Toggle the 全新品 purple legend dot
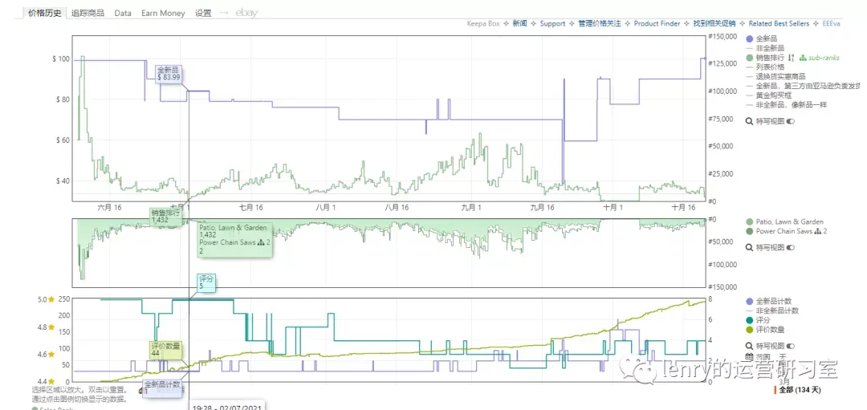This screenshot has width=867, height=410. (x=749, y=39)
